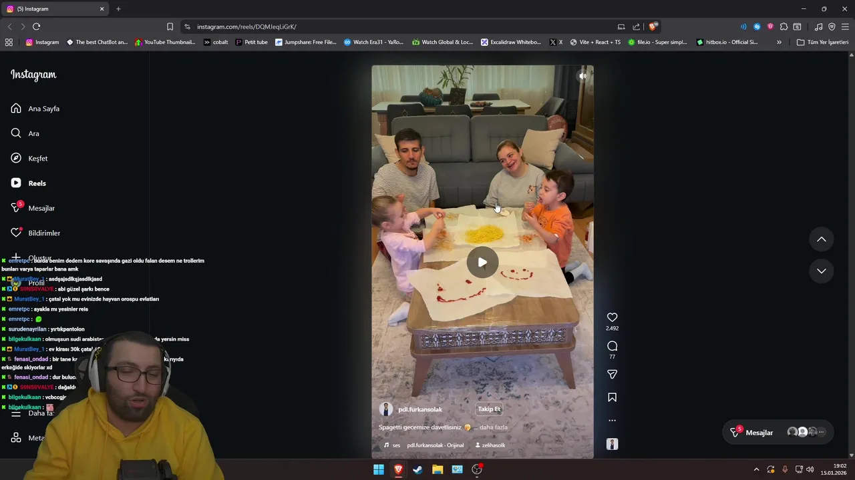This screenshot has width=855, height=480.
Task: Open Windows Start menu
Action: coord(379,469)
